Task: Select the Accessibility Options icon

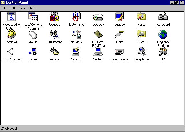Action: [x=11, y=17]
